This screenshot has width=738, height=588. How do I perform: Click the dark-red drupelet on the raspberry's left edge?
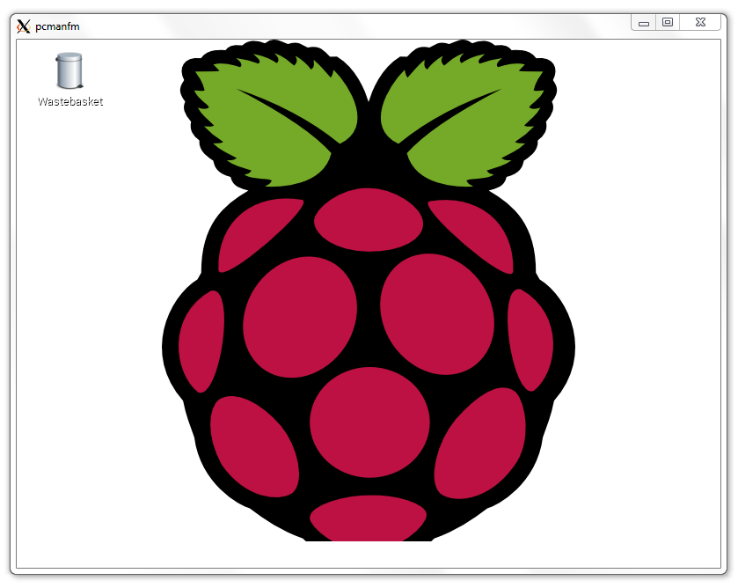(x=202, y=343)
